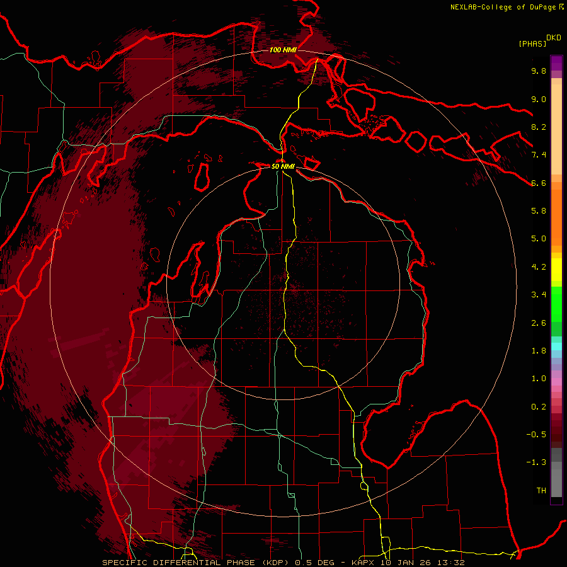Click the [PHAS] units label
567x567 pixels.
click(532, 43)
